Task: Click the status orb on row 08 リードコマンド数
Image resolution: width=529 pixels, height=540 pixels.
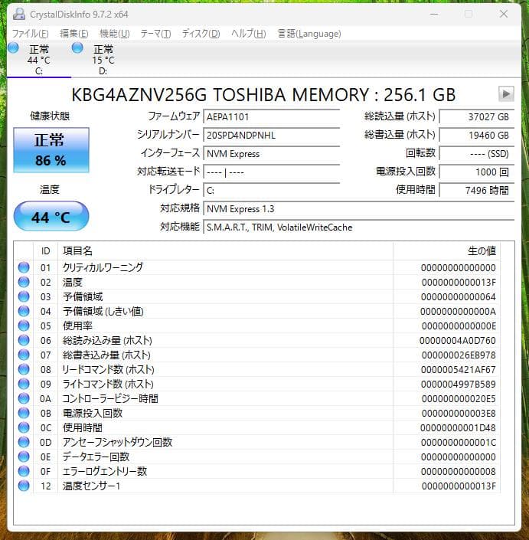Action: [x=24, y=369]
